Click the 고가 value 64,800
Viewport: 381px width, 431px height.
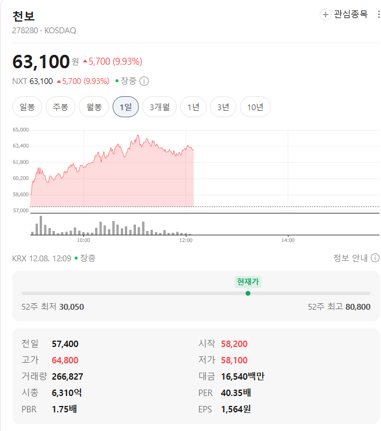(65, 360)
